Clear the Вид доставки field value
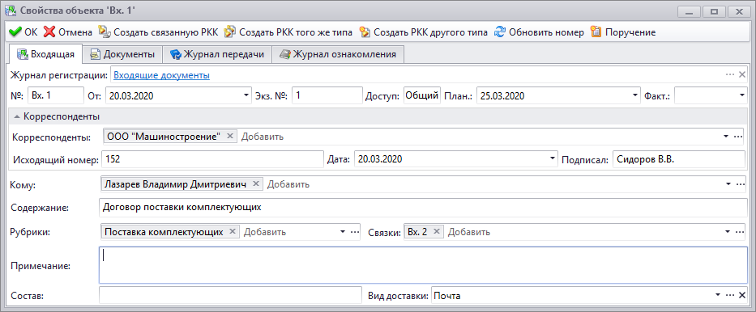Screen dimensions: 756x312 742,295
